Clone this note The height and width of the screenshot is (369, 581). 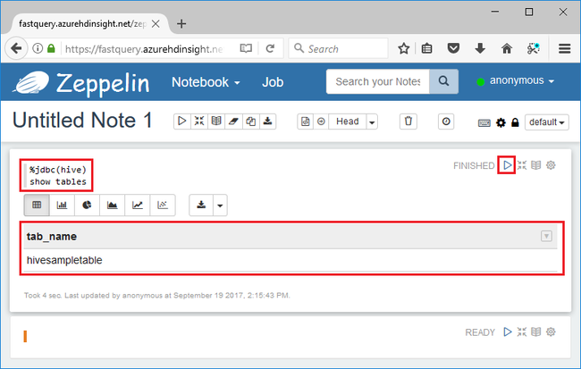pos(250,122)
